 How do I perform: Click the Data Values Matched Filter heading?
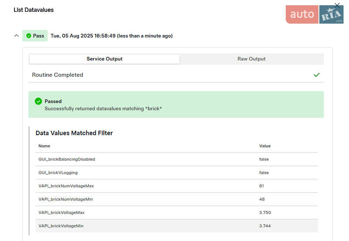(x=74, y=133)
